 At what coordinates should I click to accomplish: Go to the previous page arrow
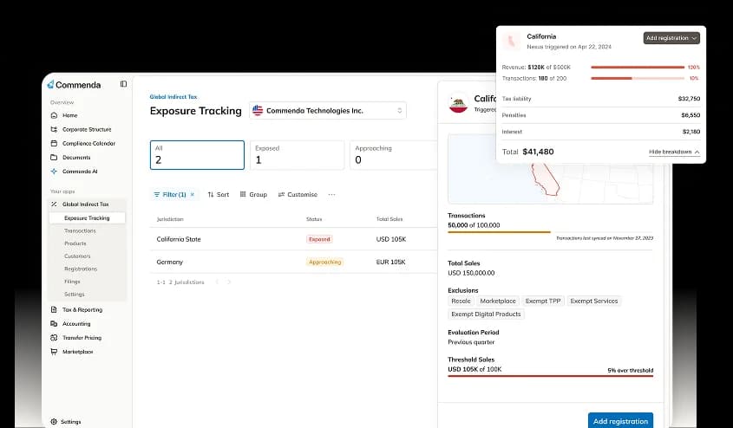[x=217, y=282]
